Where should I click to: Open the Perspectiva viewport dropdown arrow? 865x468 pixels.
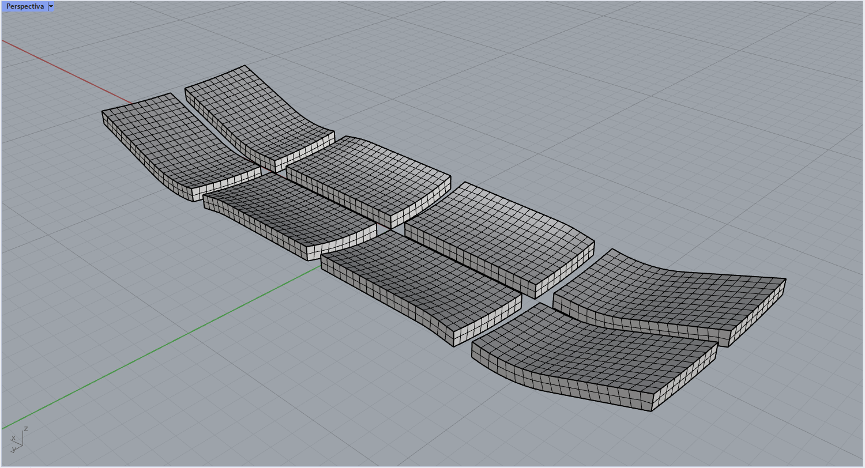point(51,6)
